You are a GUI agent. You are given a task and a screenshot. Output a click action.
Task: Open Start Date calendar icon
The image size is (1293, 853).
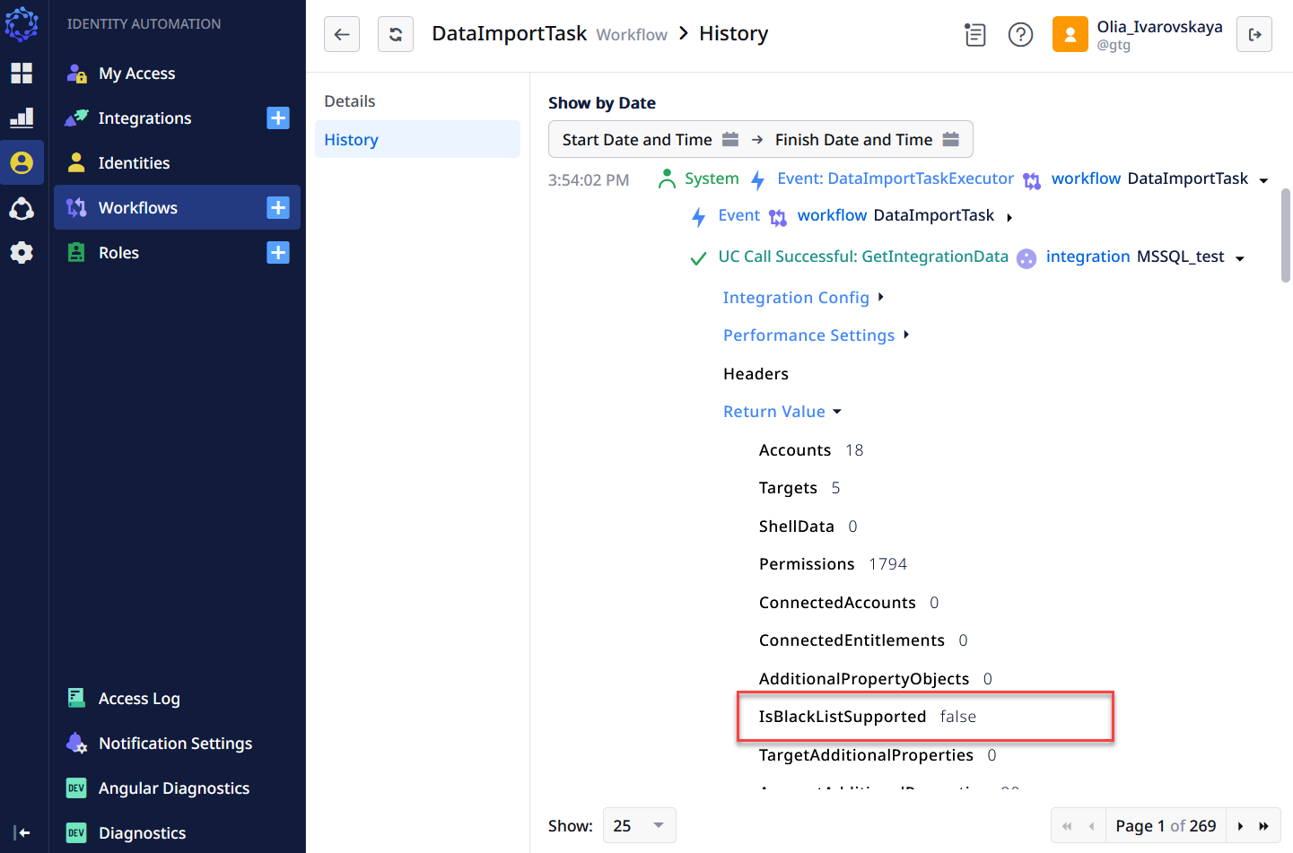coord(730,139)
